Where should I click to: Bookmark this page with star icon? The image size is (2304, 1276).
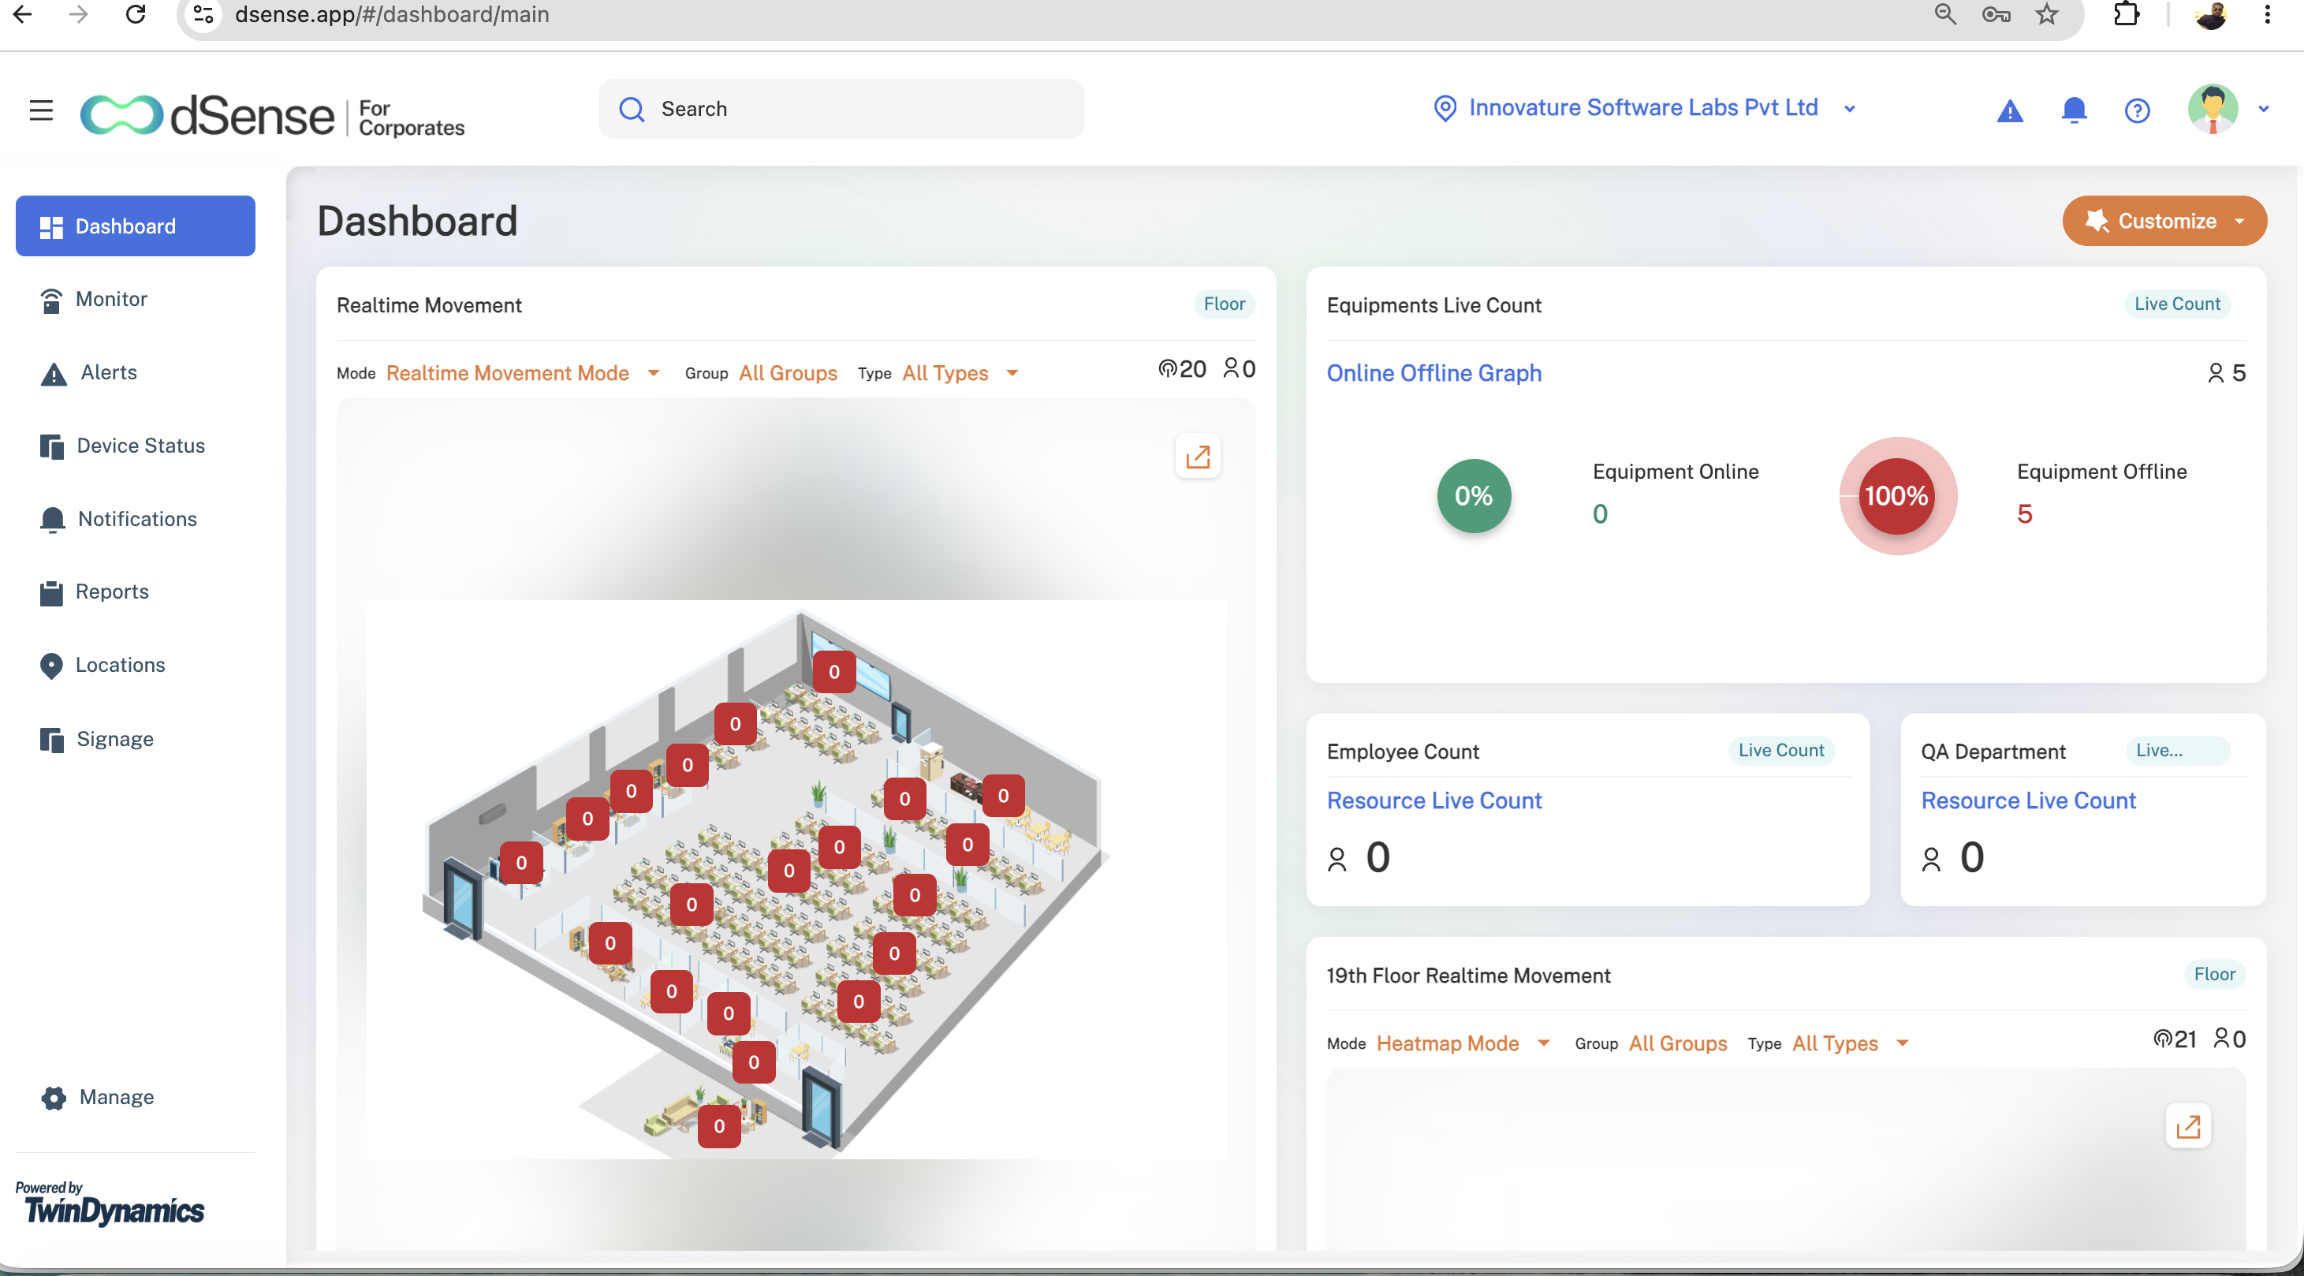pyautogui.click(x=2046, y=14)
